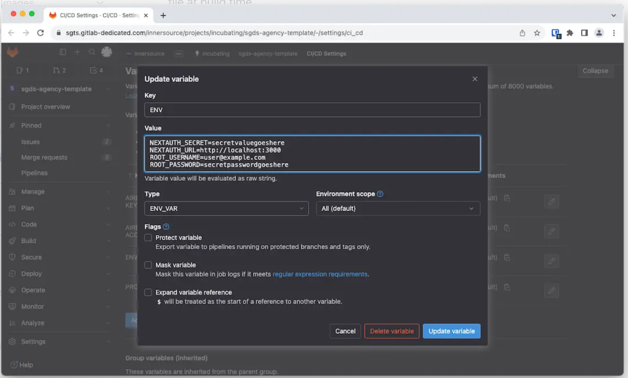Click the share page icon in address bar
Viewport: 628px width, 378px height.
[522, 33]
